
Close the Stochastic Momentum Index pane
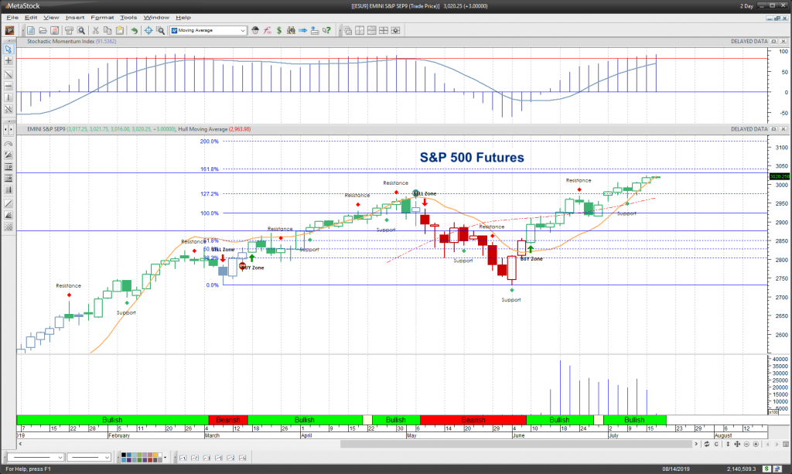[x=783, y=42]
